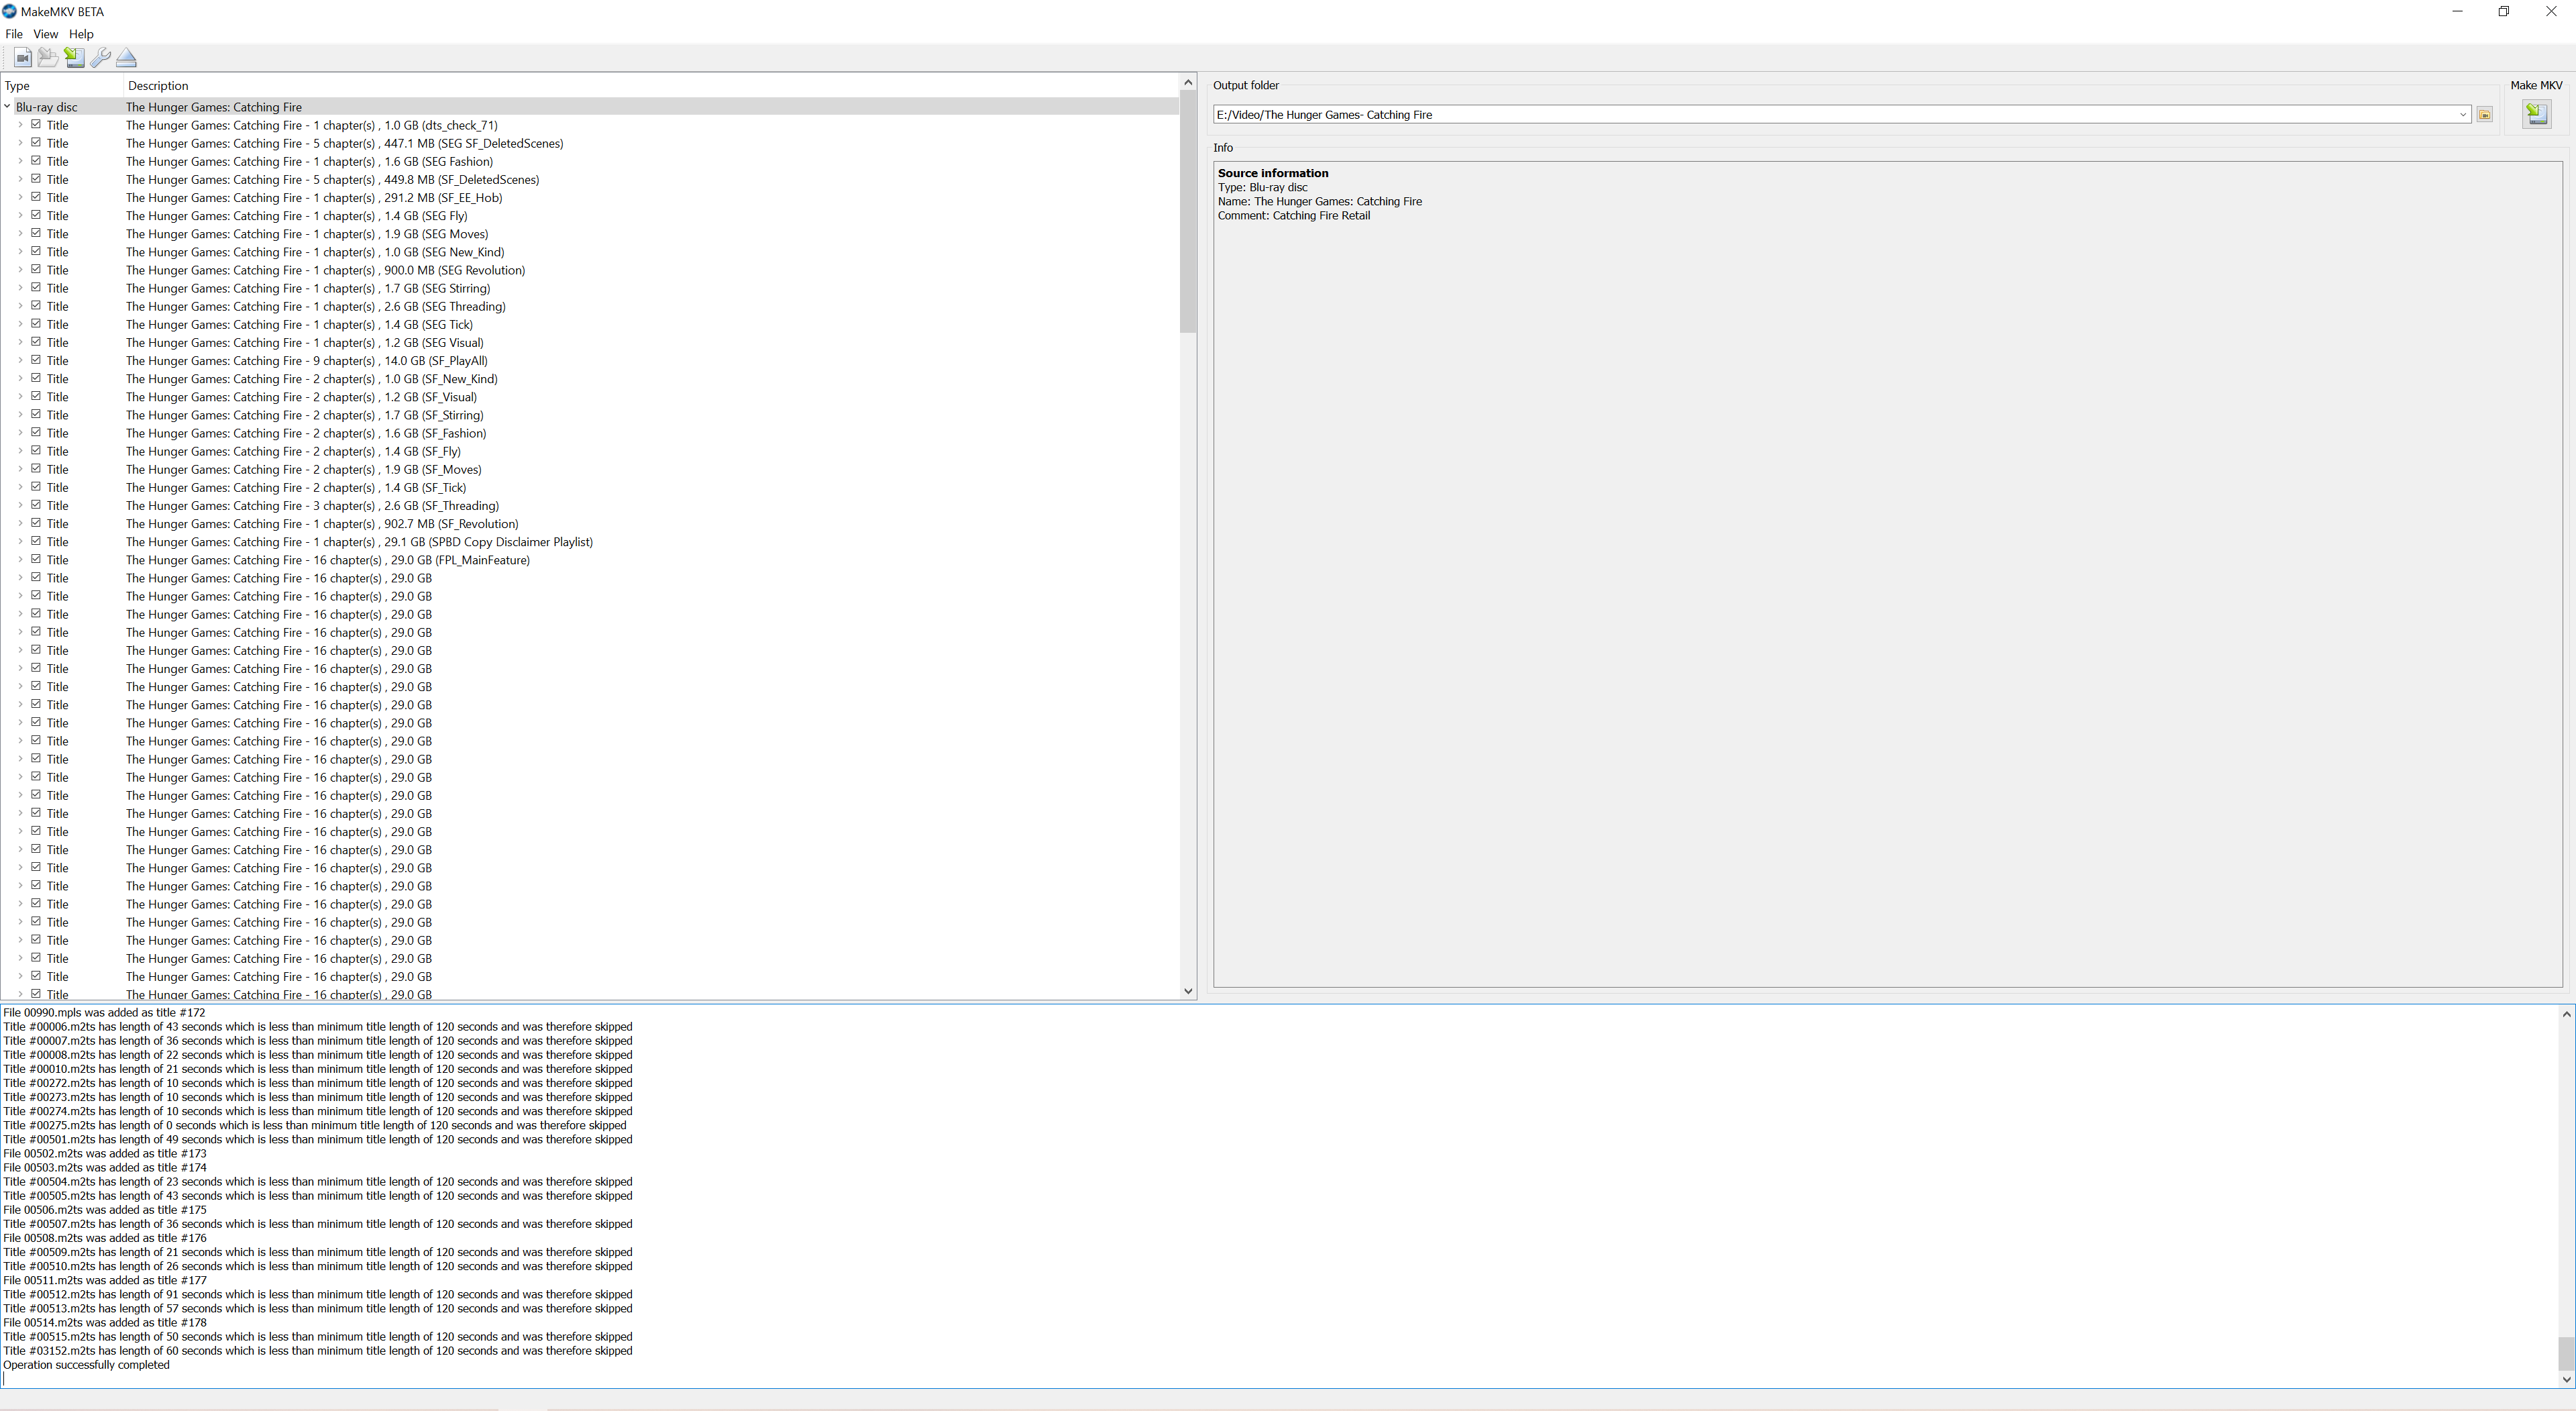Expand the SF_DeletedScenes 449.8 MB title
This screenshot has height=1411, width=2576.
tap(20, 179)
